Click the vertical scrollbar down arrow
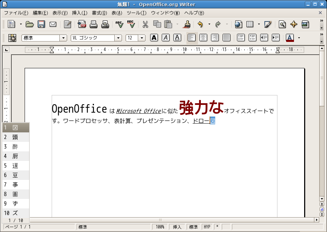 pyautogui.click(x=322, y=199)
